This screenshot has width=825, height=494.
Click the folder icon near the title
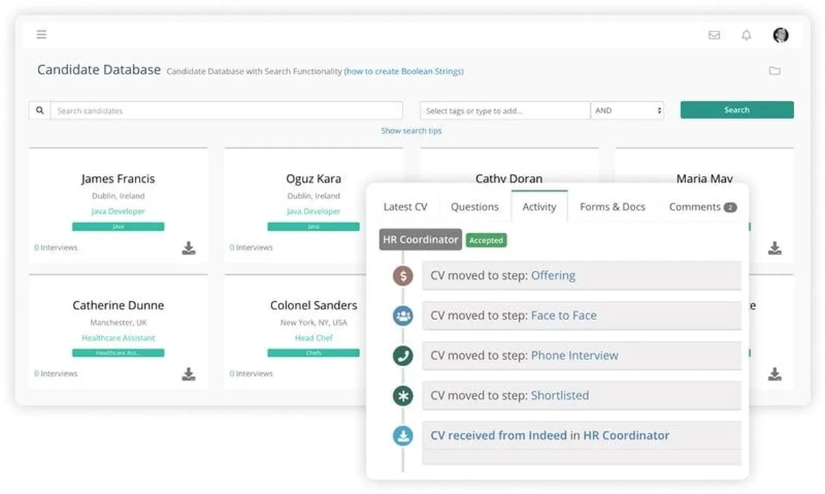coord(775,71)
